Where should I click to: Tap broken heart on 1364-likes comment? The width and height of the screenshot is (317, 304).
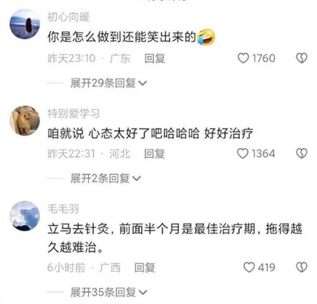click(x=302, y=154)
